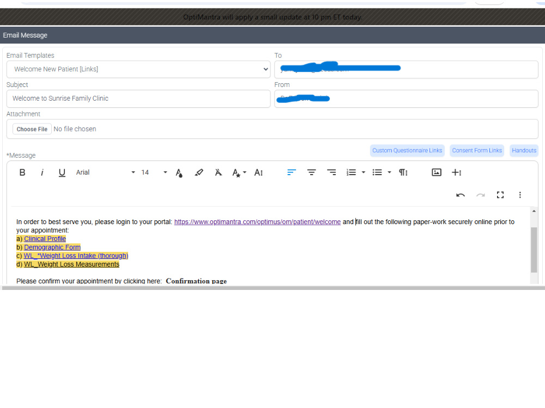
Task: Open the font size 14 dropdown
Action: point(154,172)
